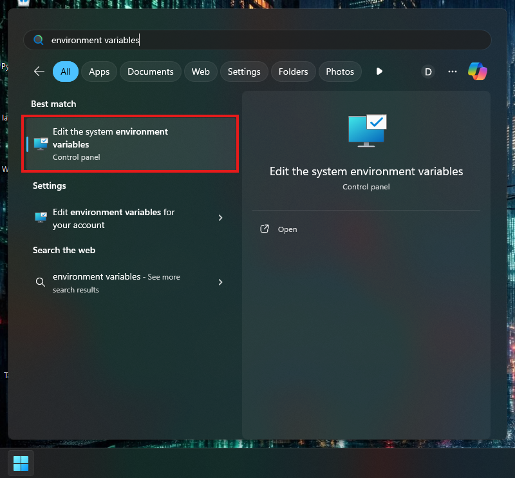
Task: Switch to the Web filter tab
Action: [201, 72]
